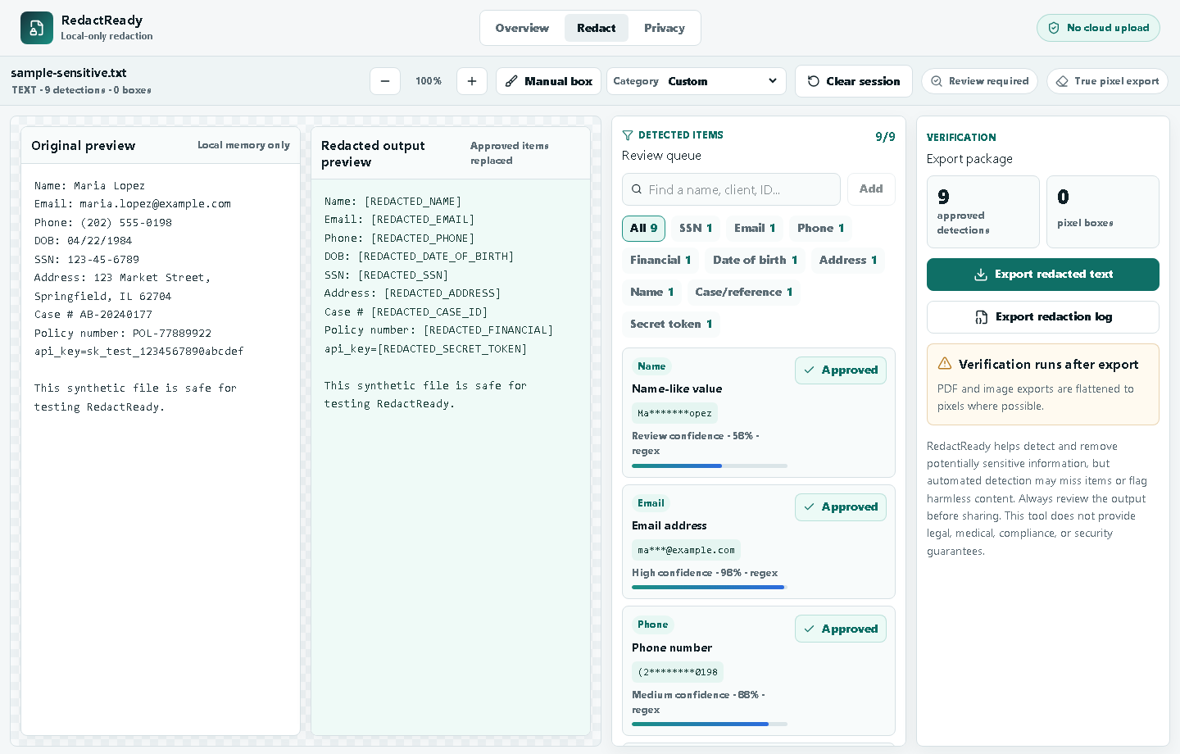Image resolution: width=1180 pixels, height=754 pixels.
Task: Click the zoom out minus button
Action: point(385,81)
